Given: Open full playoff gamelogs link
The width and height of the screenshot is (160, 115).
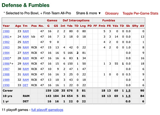Looking at the screenshot, I should (x=47, y=110).
